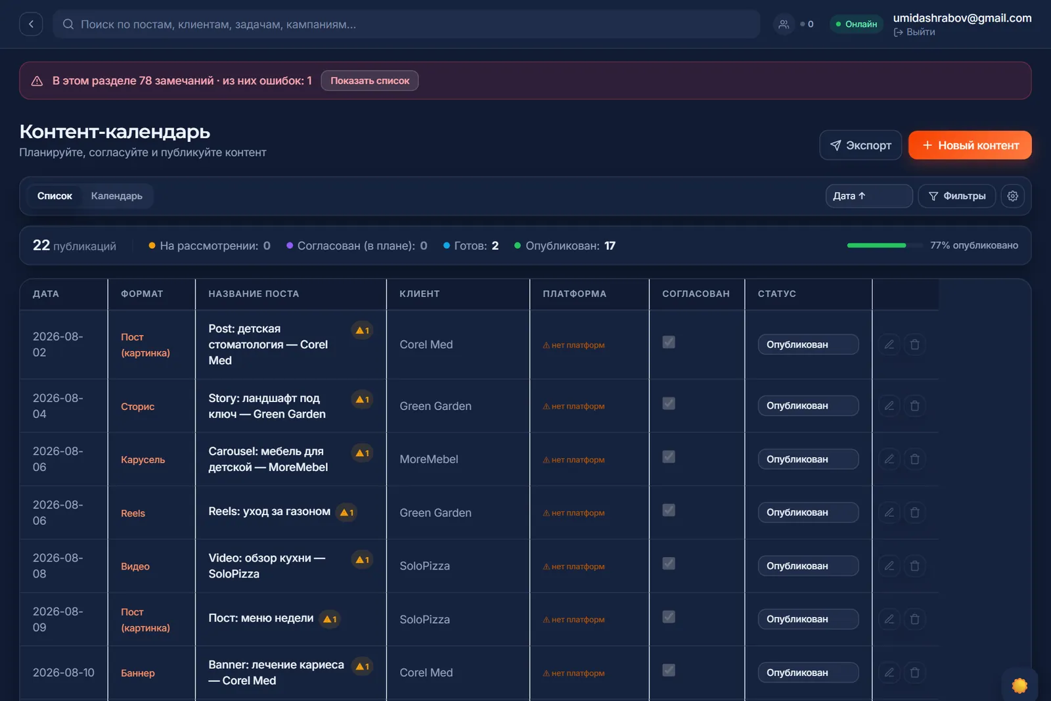The image size is (1051, 701).
Task: Delete the Carousel: мебель для детской row
Action: tap(915, 459)
